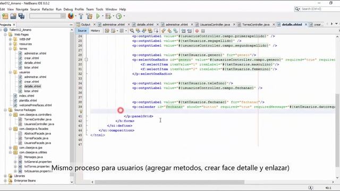This screenshot has width=340, height=191.
Task: Click the editor vertical scrollbar thumb
Action: click(337, 130)
